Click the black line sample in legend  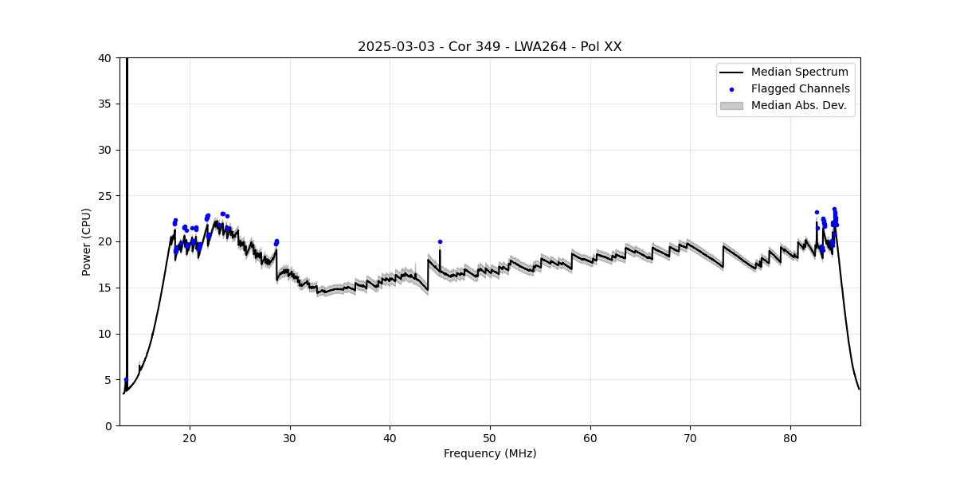pyautogui.click(x=731, y=72)
